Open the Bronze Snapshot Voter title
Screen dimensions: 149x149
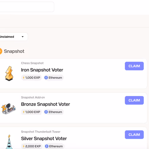pyautogui.click(x=46, y=104)
